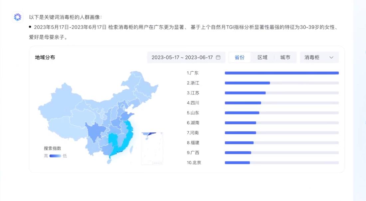
Task: Click the 以下是关键词消毒柜的人群画像 heading text
Action: (65, 17)
